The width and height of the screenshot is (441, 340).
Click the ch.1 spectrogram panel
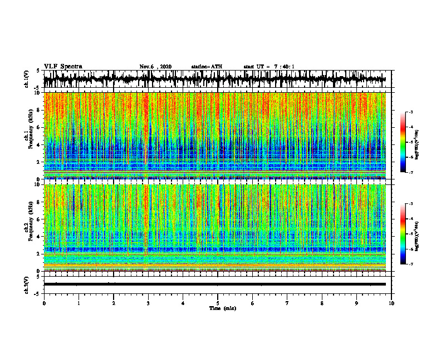(x=215, y=136)
